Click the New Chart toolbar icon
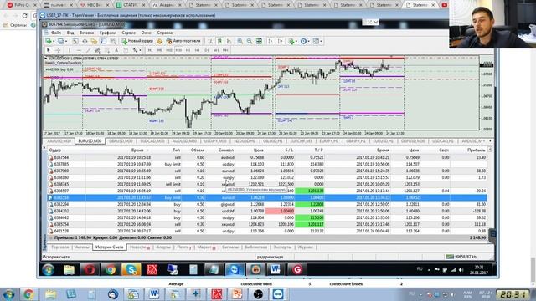The height and width of the screenshot is (301, 536). tap(49, 41)
